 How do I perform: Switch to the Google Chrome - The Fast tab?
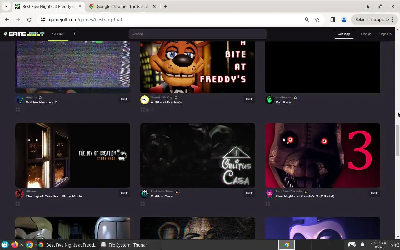pyautogui.click(x=122, y=6)
